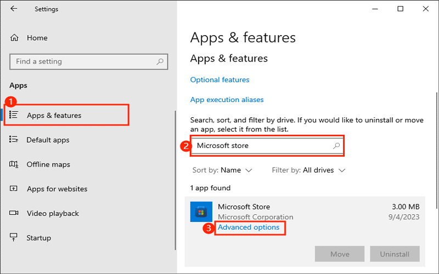Click the 3.00 MB size value

(406, 207)
